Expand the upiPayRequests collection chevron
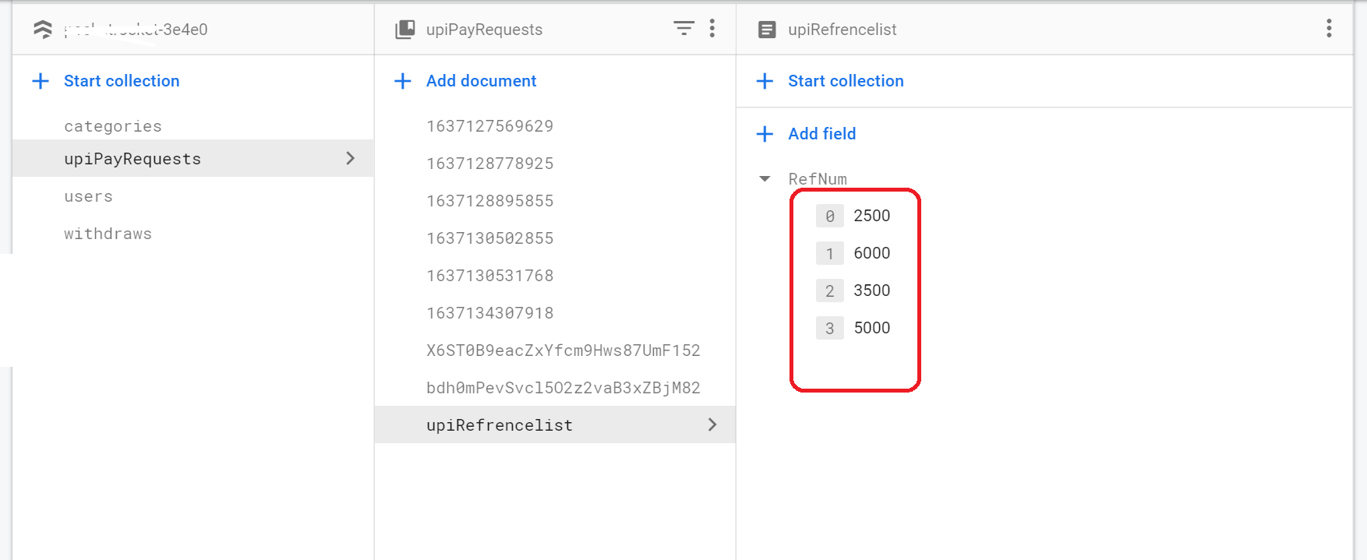 coord(351,158)
